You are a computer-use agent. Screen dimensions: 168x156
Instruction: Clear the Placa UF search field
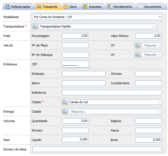pos(159,45)
